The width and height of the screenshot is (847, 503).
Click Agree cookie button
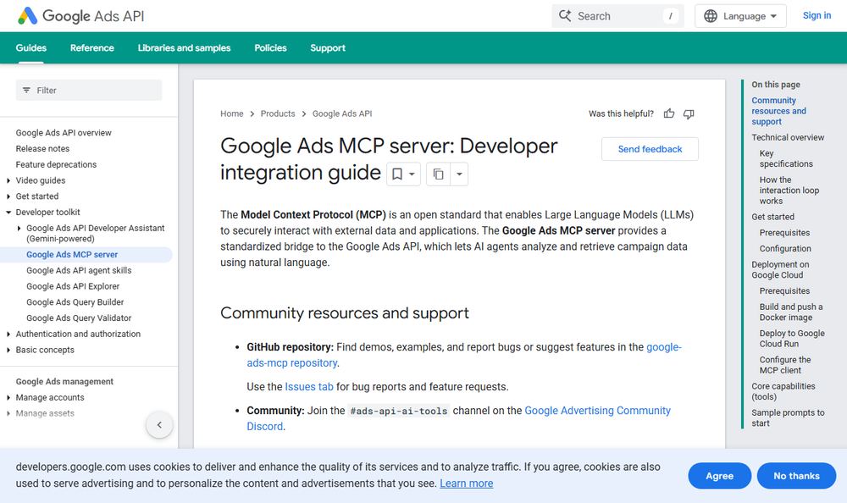[719, 476]
